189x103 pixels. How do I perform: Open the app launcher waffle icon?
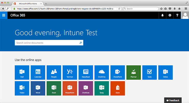pos(4,15)
